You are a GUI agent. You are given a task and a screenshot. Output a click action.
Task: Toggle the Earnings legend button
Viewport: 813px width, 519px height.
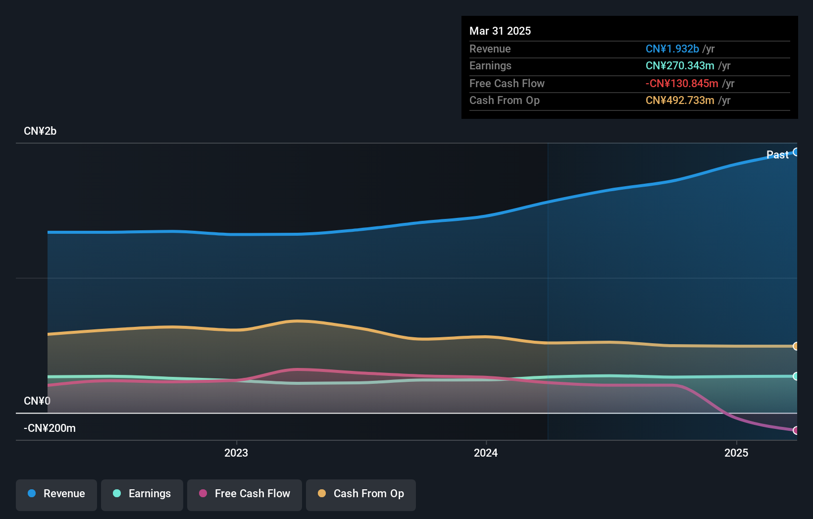tap(142, 495)
